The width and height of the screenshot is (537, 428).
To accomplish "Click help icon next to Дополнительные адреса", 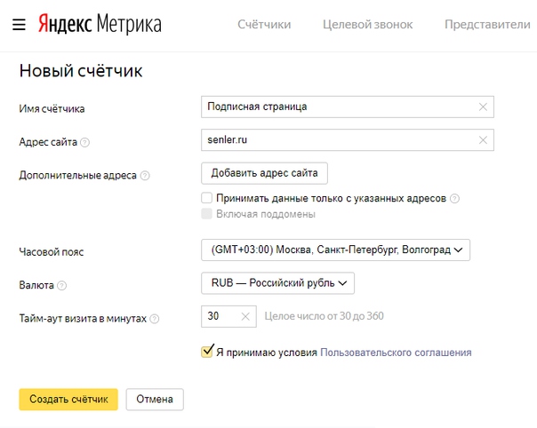I will coord(145,176).
